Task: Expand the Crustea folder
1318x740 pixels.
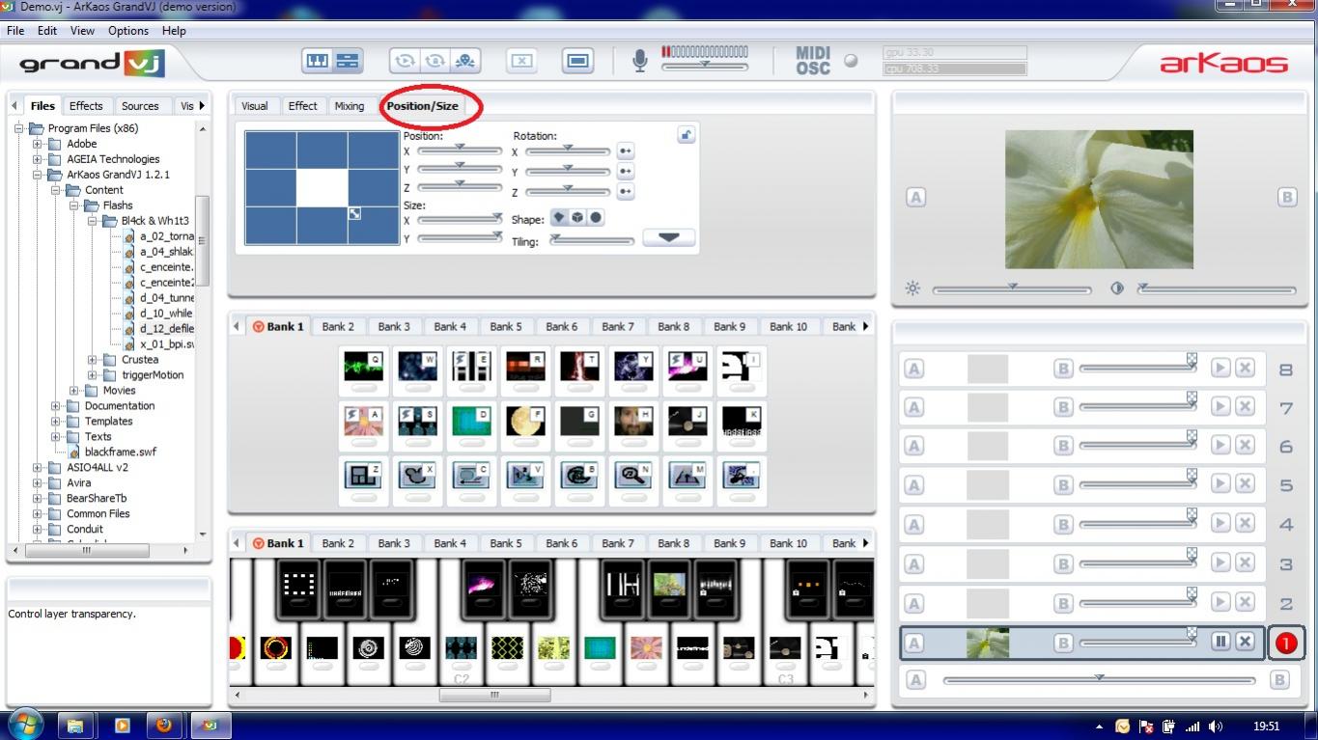Action: click(93, 360)
